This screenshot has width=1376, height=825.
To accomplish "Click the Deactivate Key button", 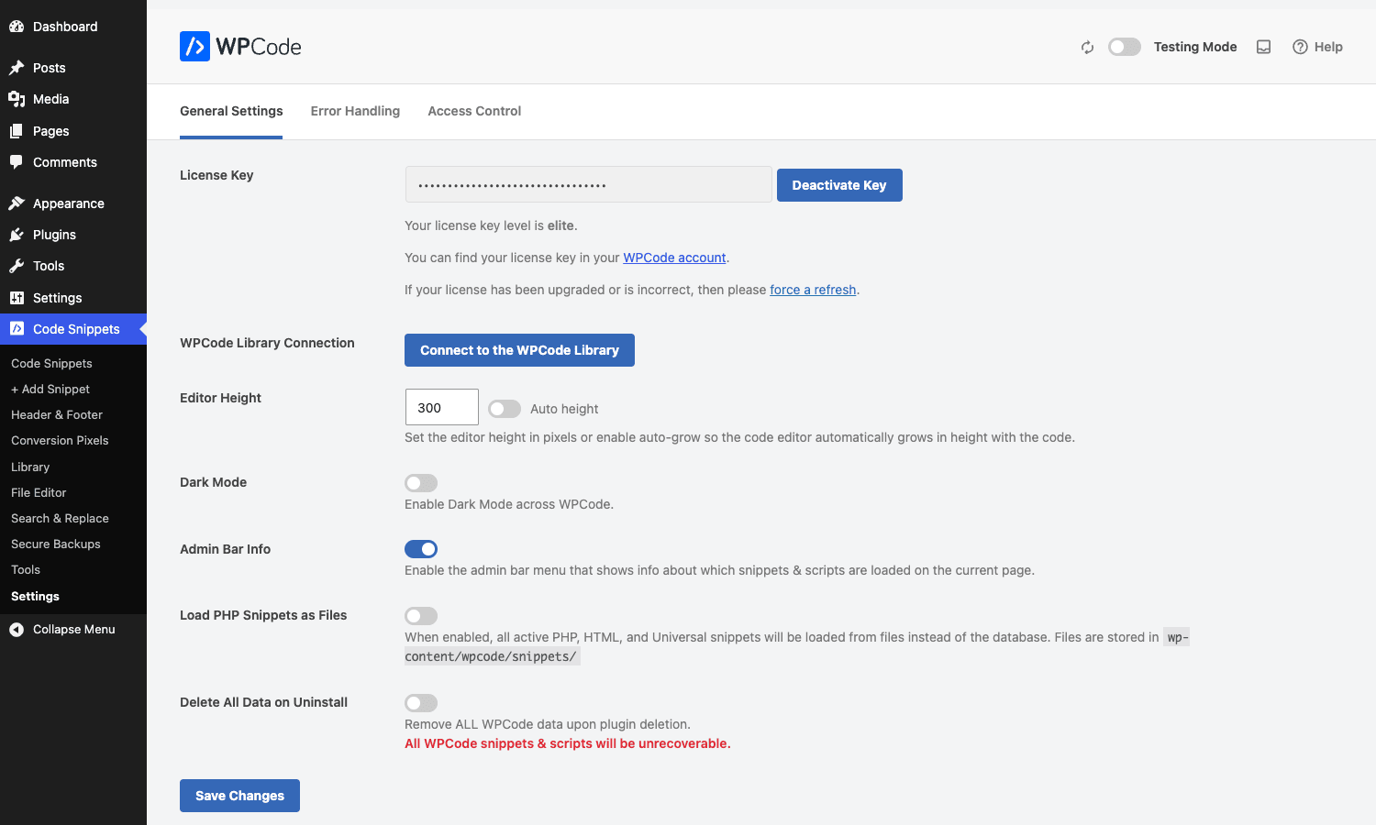I will point(839,185).
